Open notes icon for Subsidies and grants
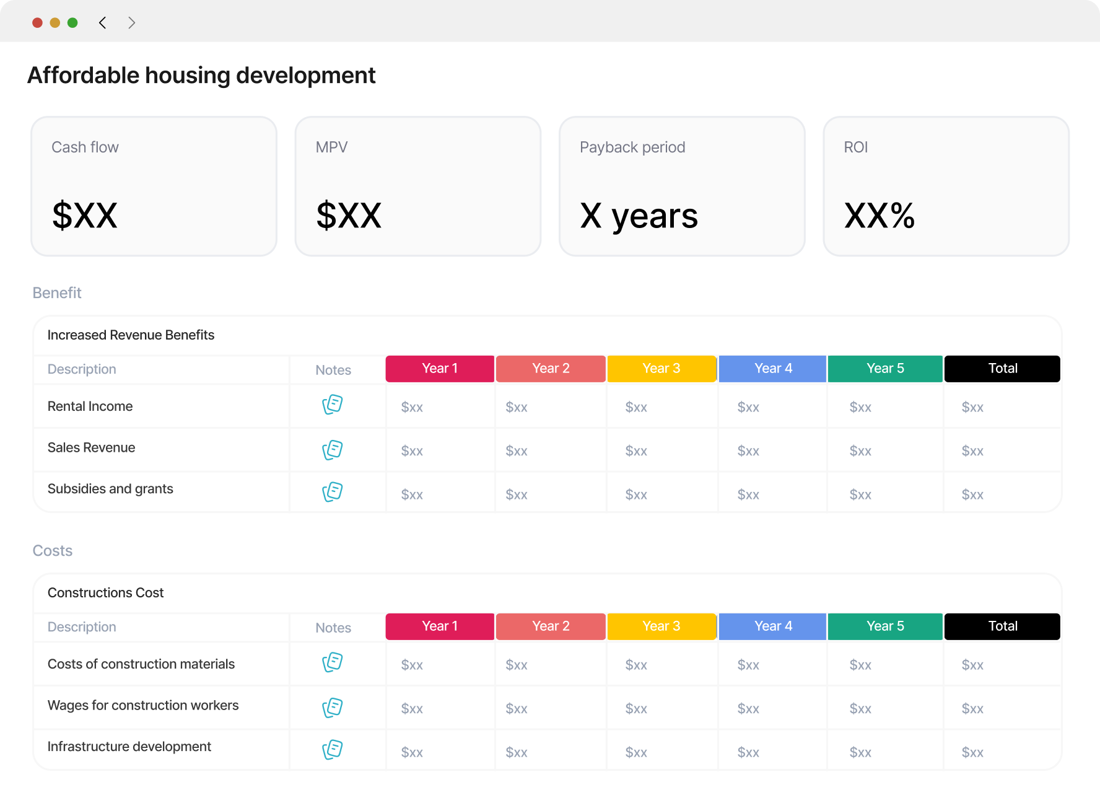The height and width of the screenshot is (808, 1100). point(333,492)
